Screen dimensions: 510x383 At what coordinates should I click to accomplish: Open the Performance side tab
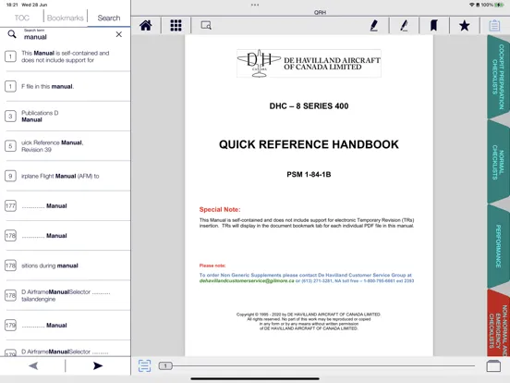[498, 246]
